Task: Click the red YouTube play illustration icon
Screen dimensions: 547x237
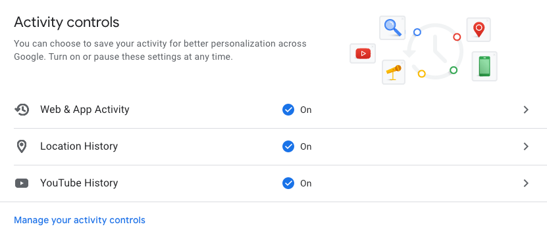Action: click(363, 54)
